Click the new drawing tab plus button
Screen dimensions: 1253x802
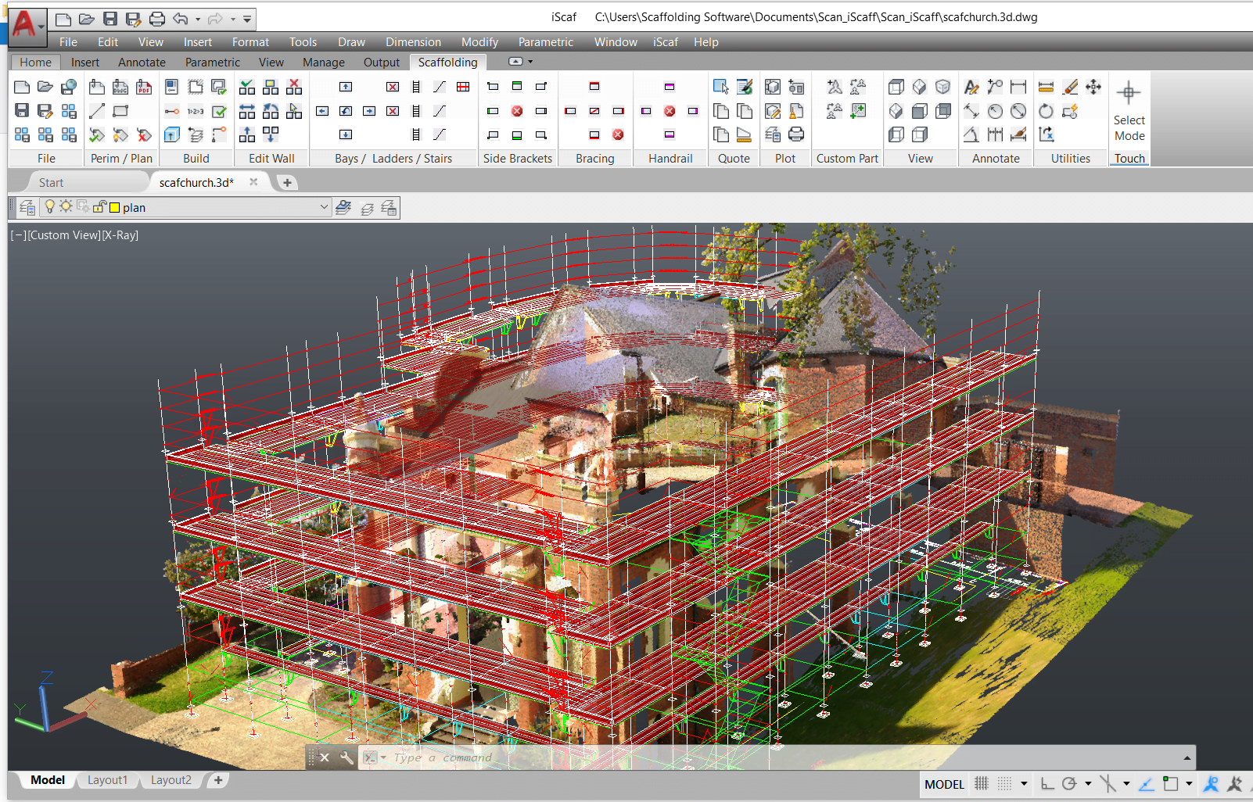(287, 182)
